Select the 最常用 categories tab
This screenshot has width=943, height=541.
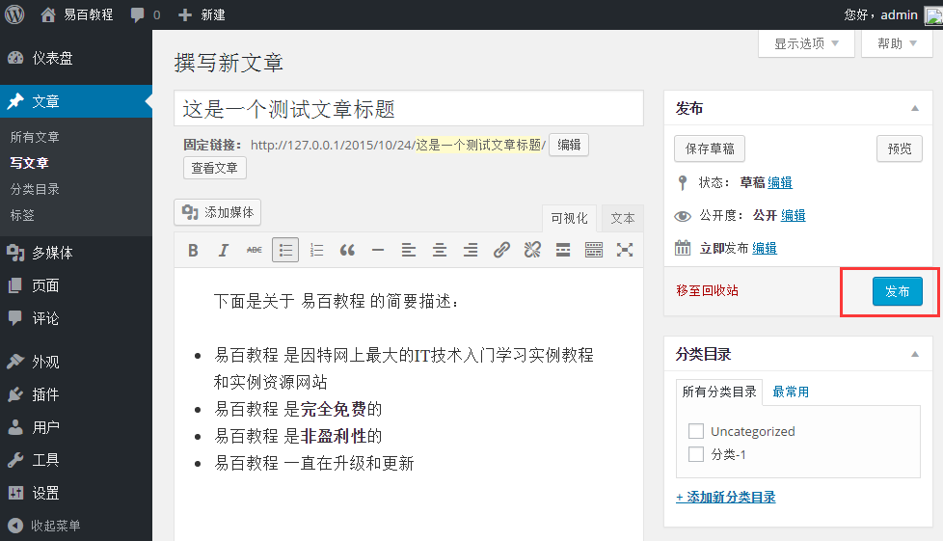(x=791, y=392)
